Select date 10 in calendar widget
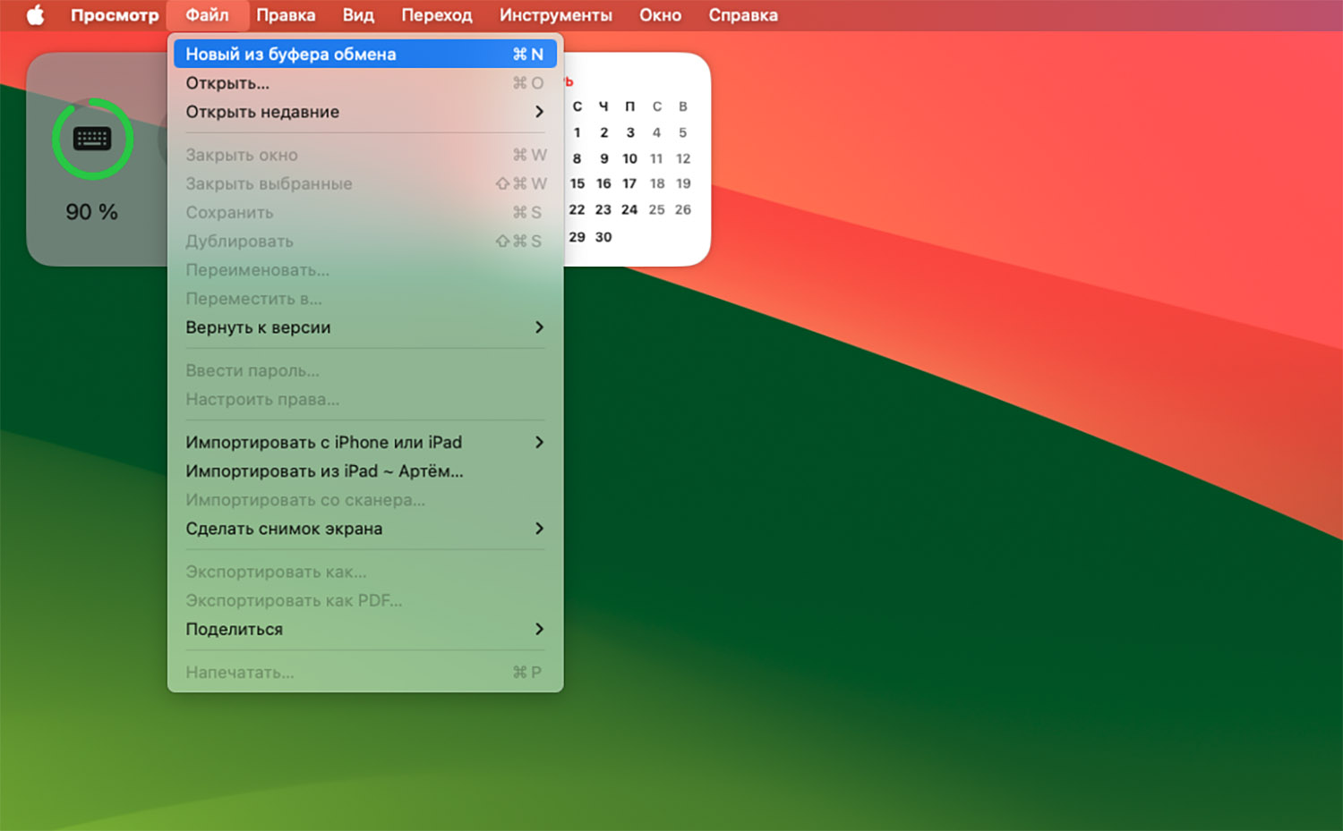 pos(630,158)
